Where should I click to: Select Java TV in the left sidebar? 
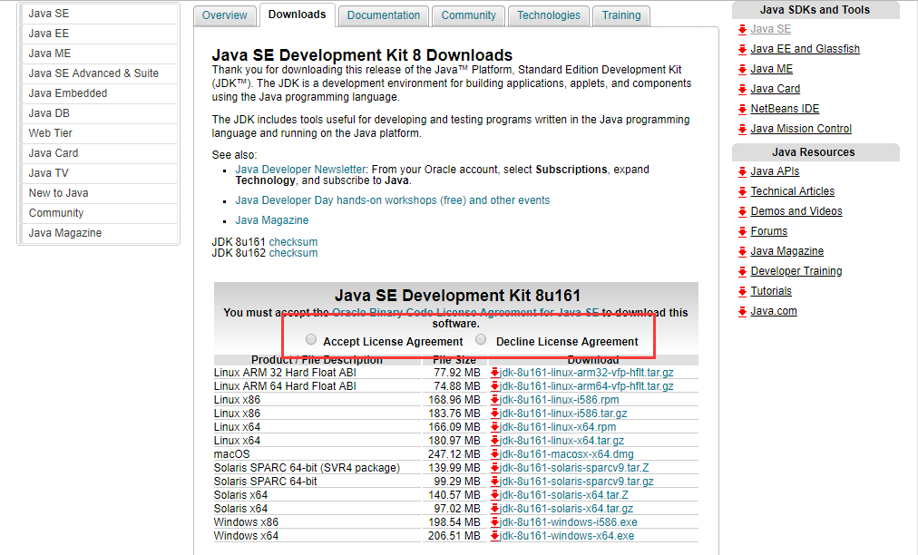pyautogui.click(x=100, y=172)
